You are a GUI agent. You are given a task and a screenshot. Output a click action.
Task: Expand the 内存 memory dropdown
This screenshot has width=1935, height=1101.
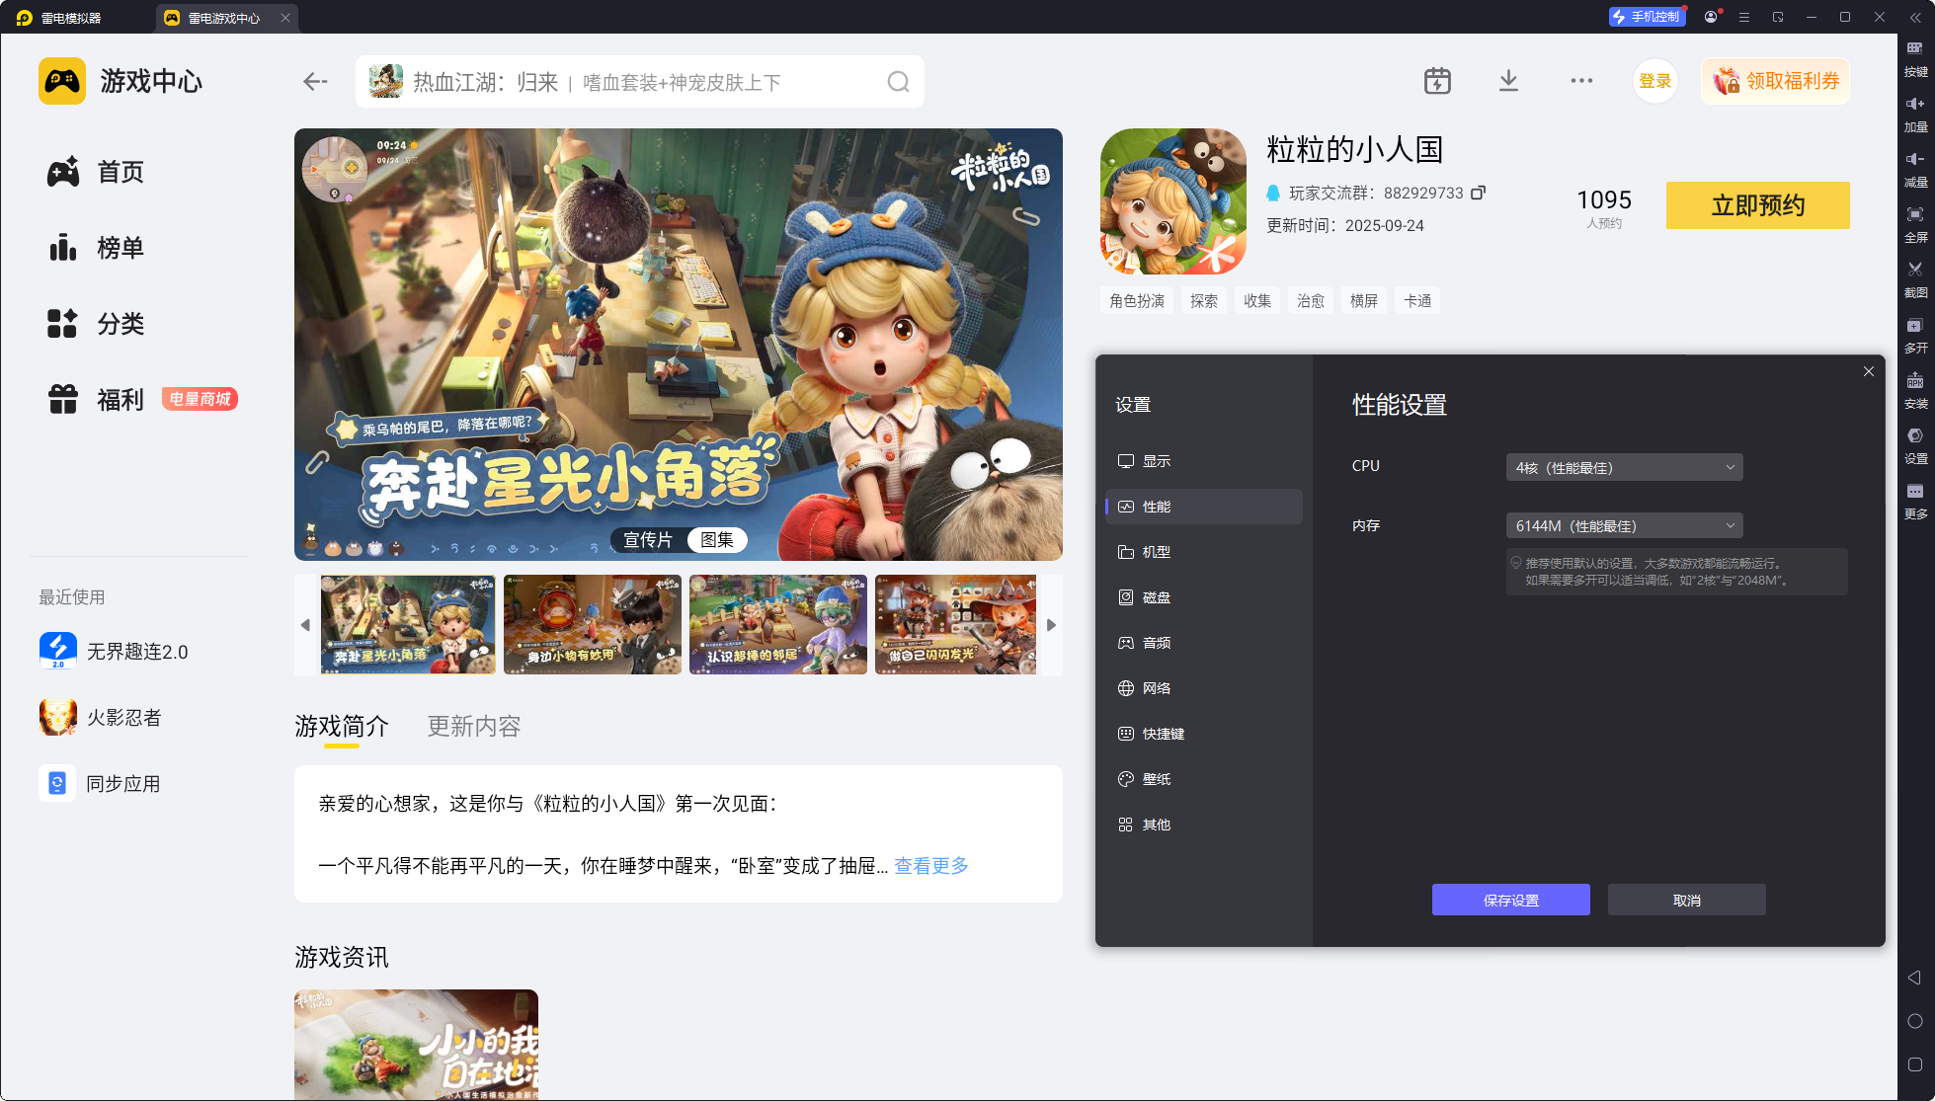[1624, 525]
